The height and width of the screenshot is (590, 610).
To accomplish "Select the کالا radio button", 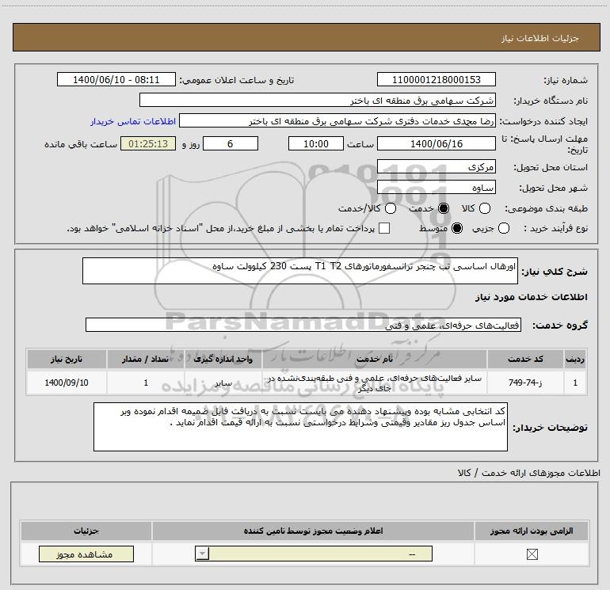I will click(485, 208).
